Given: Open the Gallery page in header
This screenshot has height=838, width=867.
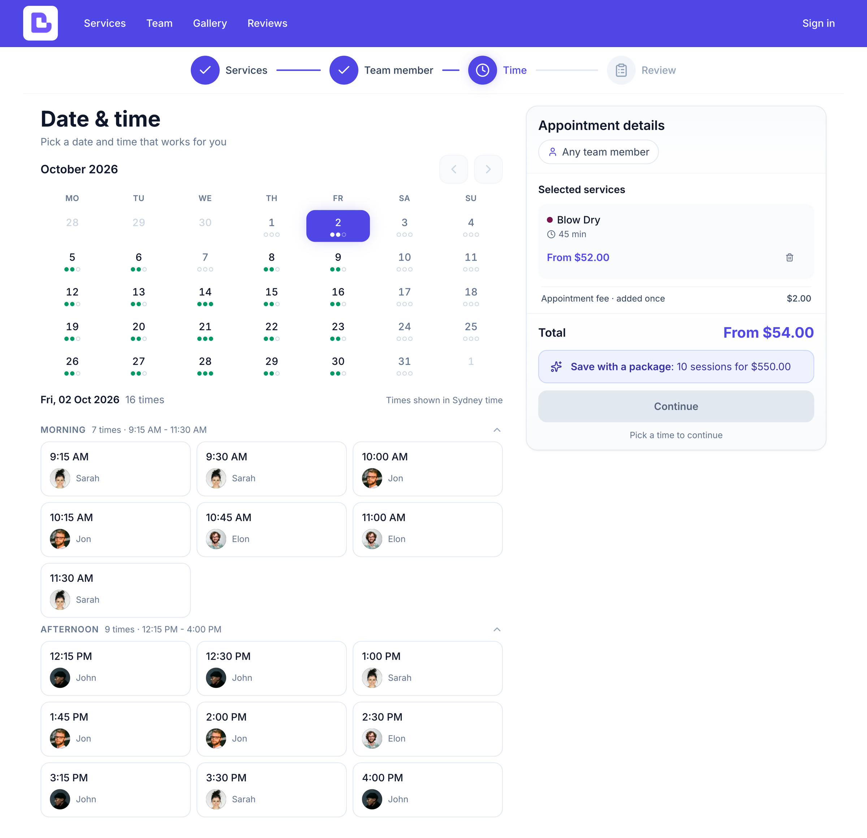Looking at the screenshot, I should pyautogui.click(x=210, y=23).
